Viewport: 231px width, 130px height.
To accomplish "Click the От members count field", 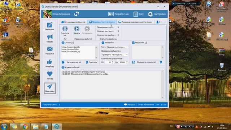I will (108, 62).
